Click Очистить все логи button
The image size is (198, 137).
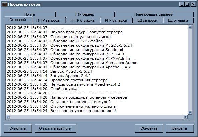[55, 128]
